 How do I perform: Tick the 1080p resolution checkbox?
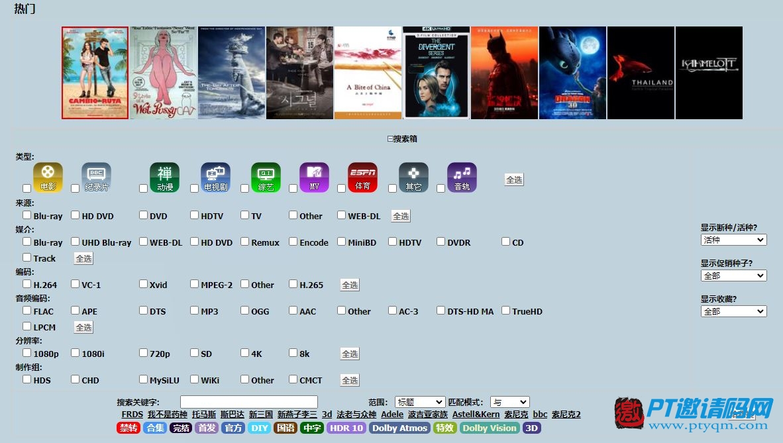tap(27, 353)
